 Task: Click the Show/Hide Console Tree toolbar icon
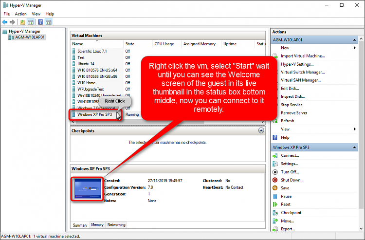tap(31, 22)
